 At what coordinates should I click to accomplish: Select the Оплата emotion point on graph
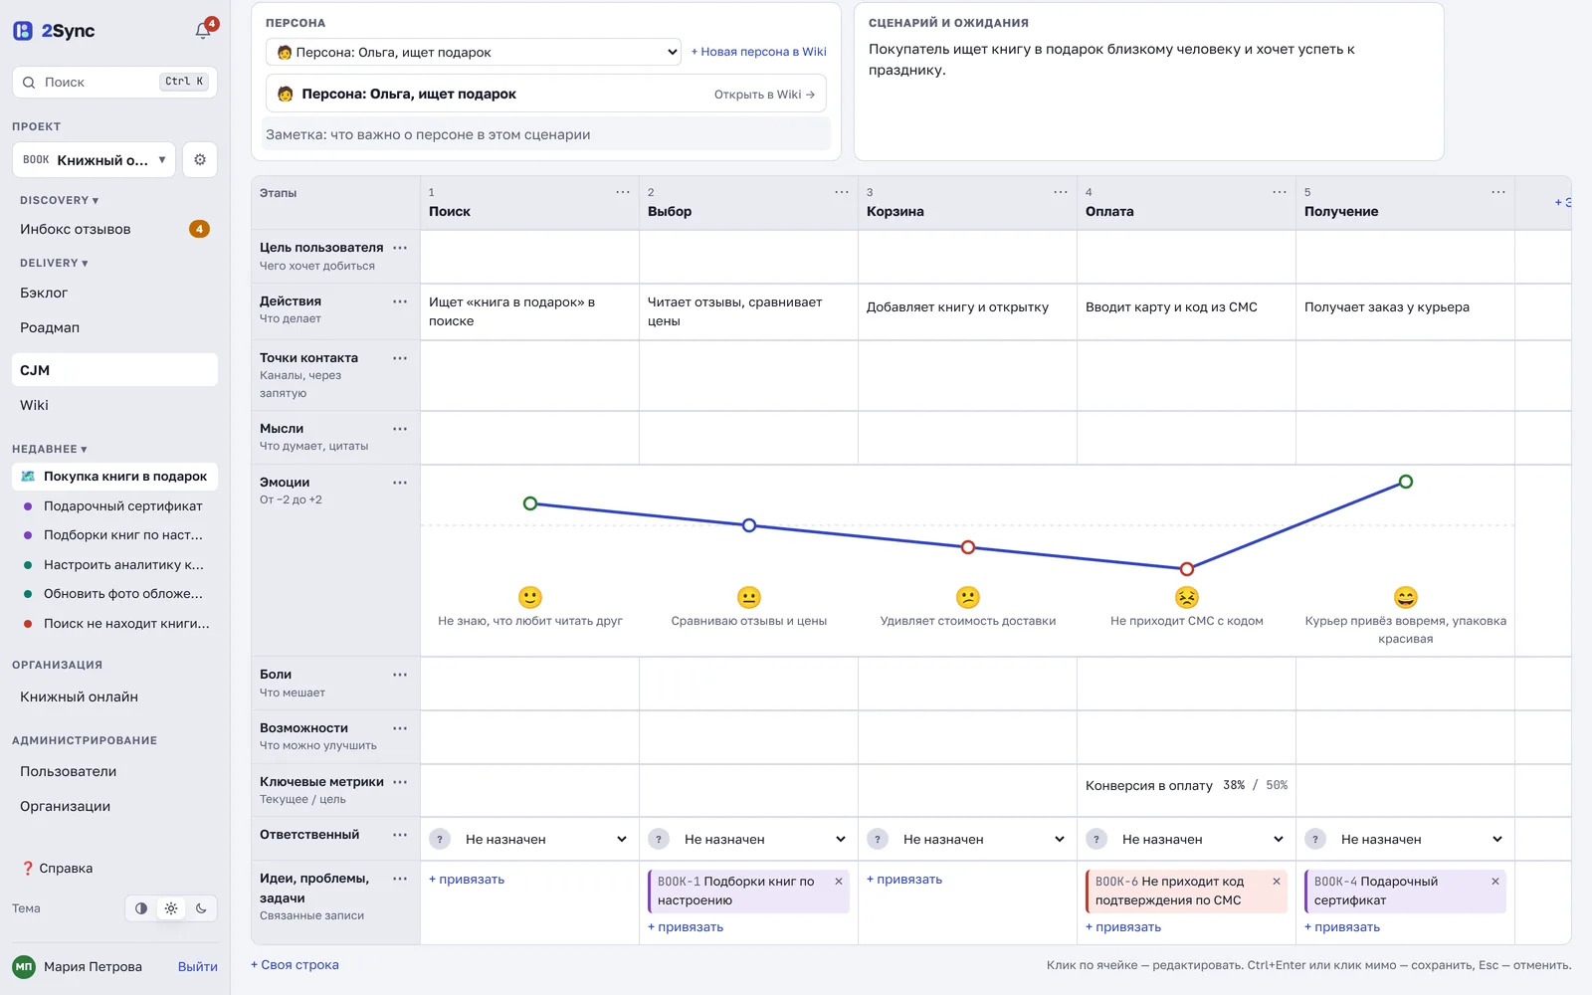[1186, 569]
